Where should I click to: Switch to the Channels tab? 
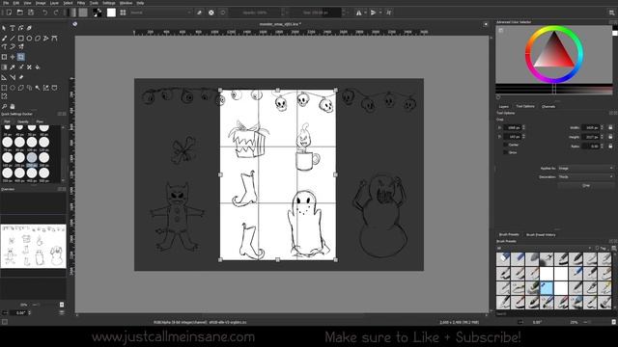pyautogui.click(x=548, y=107)
